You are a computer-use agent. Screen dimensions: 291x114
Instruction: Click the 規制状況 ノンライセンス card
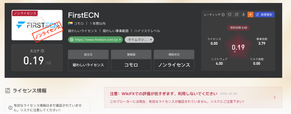[x=174, y=60]
